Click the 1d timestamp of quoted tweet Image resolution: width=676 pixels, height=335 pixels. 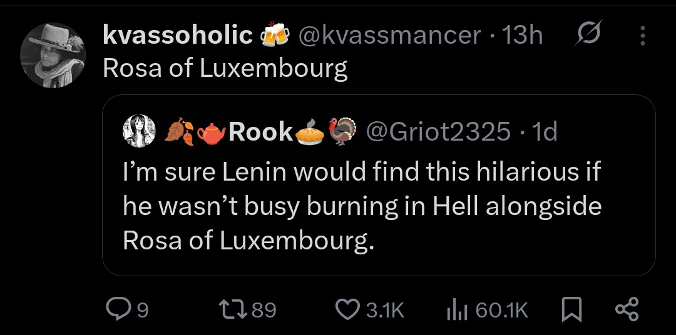coord(542,132)
